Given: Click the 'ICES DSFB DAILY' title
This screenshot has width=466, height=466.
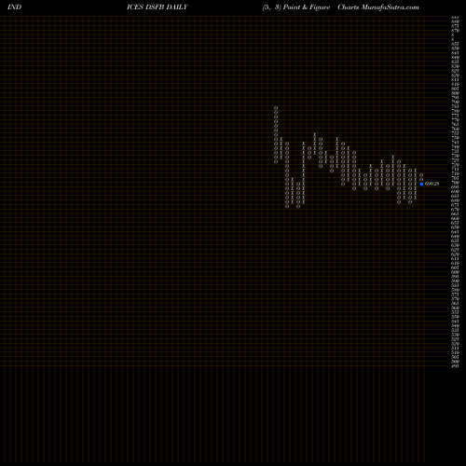Looking at the screenshot, I should point(158,7).
